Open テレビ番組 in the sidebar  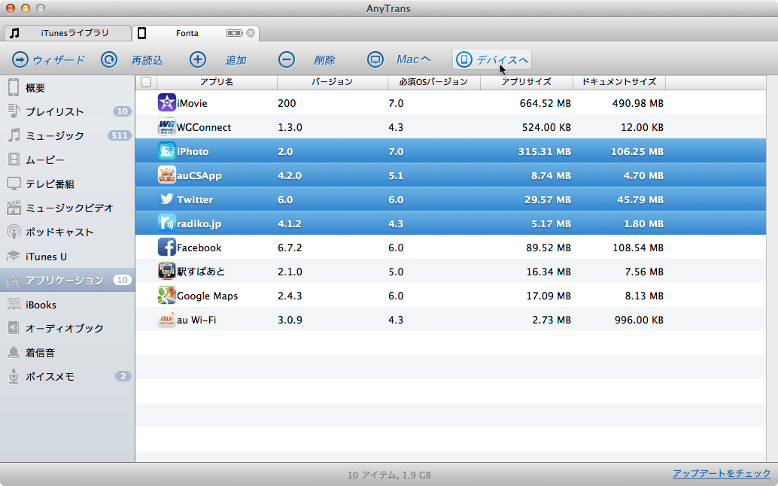click(x=68, y=184)
